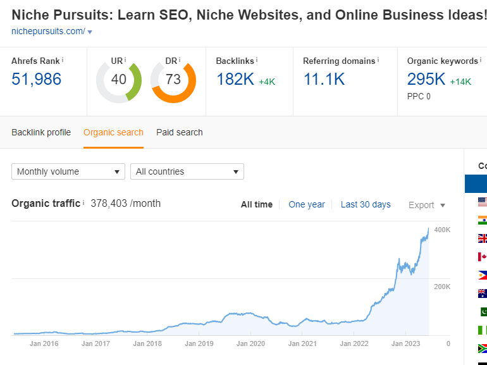Switch to the Organic search tab
The width and height of the screenshot is (487, 365).
coord(113,132)
